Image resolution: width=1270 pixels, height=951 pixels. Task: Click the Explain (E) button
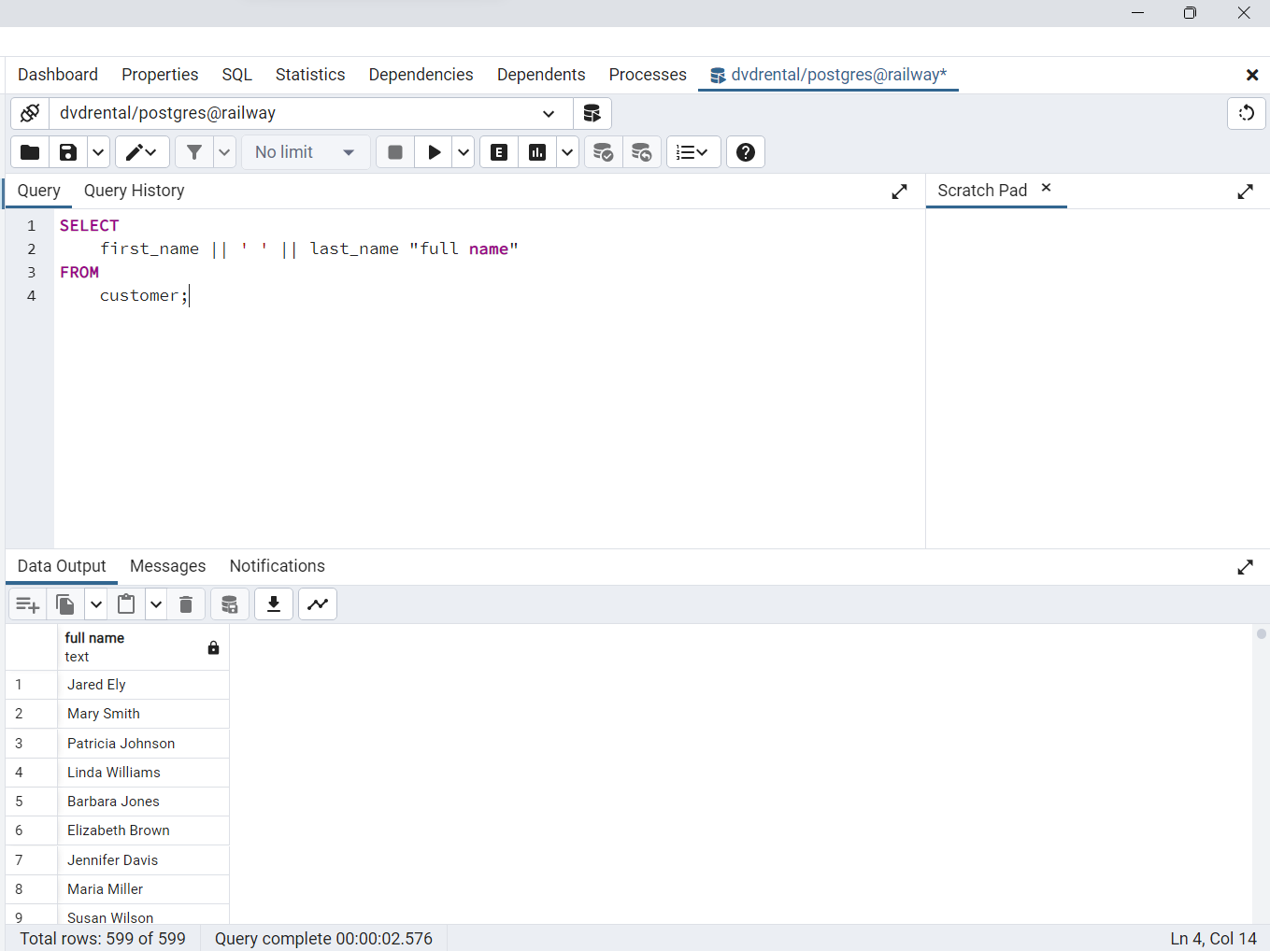tap(499, 152)
